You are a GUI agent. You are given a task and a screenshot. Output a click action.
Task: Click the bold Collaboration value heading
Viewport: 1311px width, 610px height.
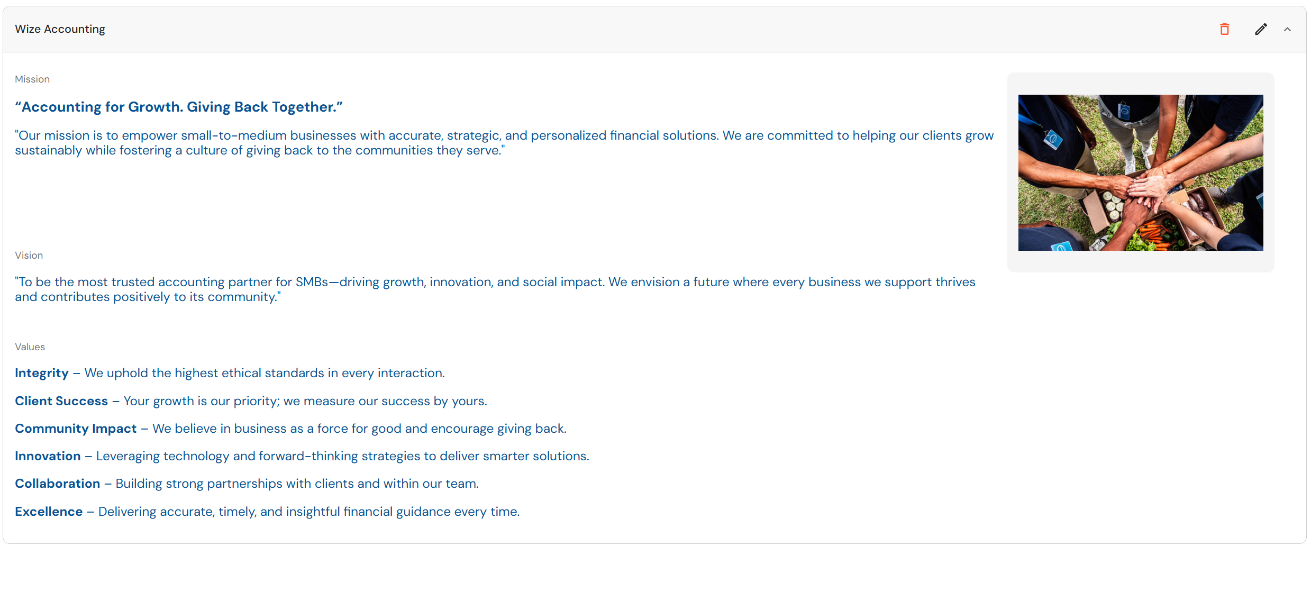pyautogui.click(x=57, y=484)
